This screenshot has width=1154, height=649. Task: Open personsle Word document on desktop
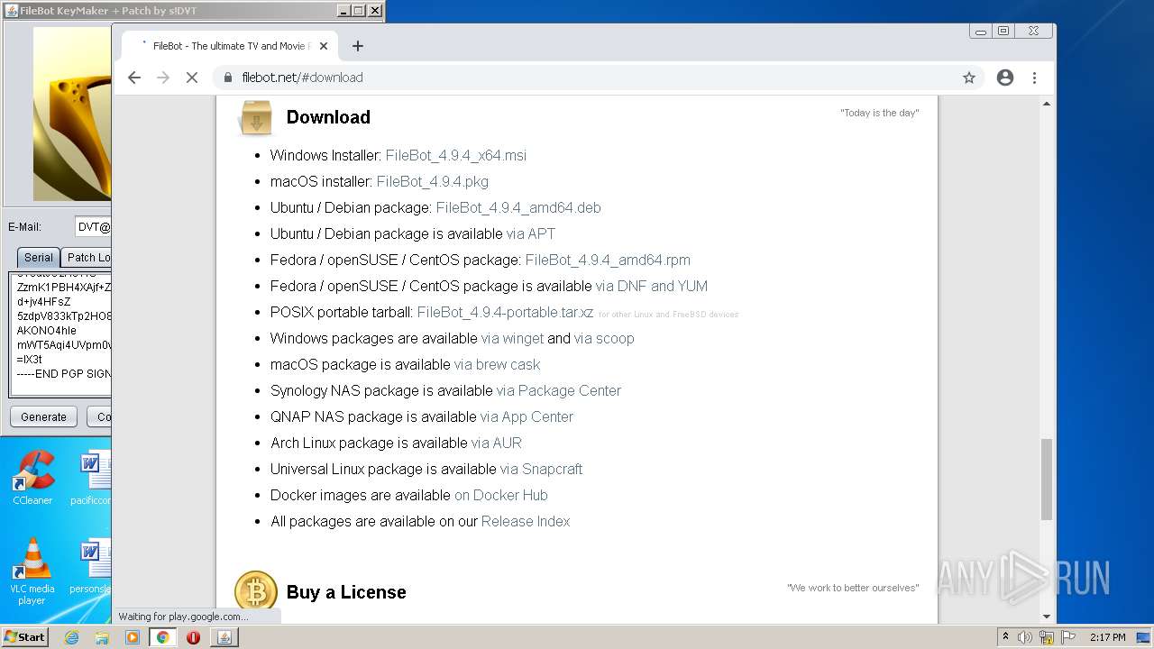[91, 565]
